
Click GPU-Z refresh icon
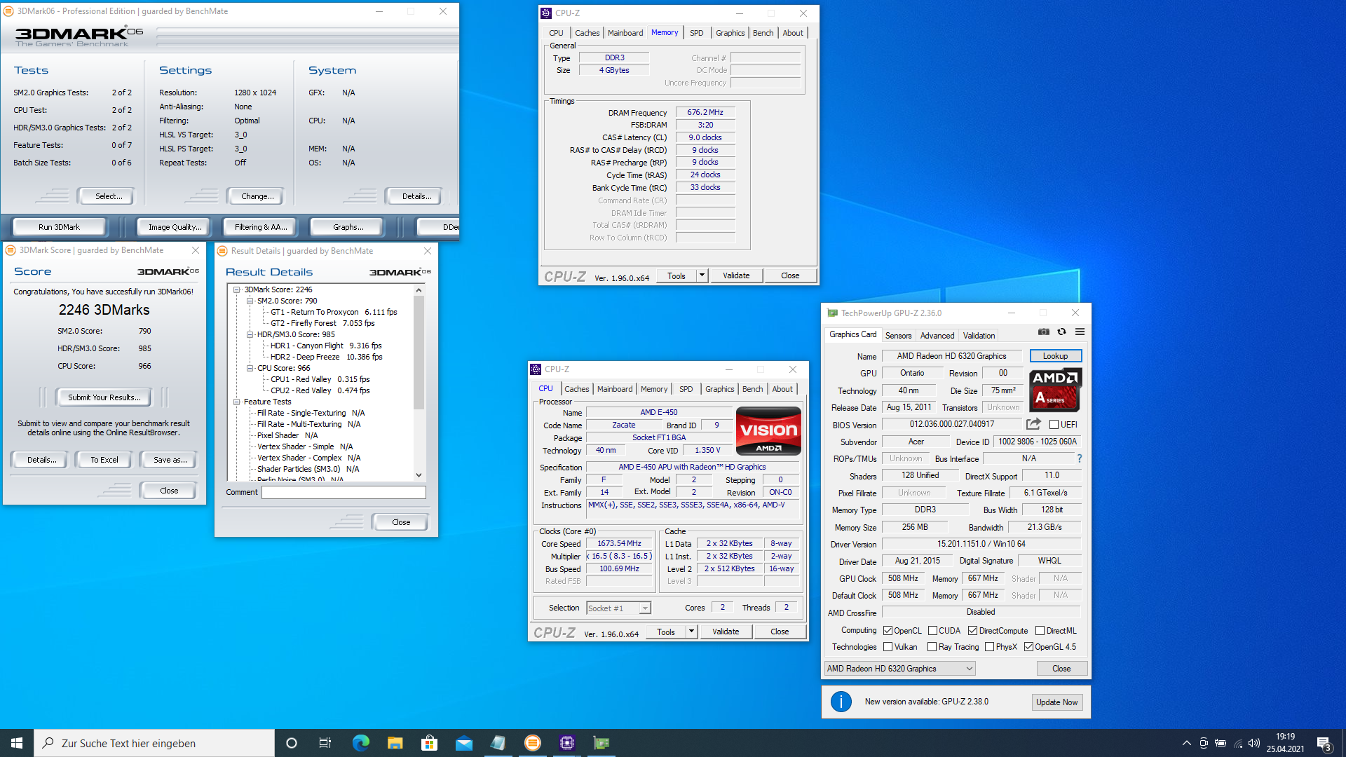tap(1061, 332)
